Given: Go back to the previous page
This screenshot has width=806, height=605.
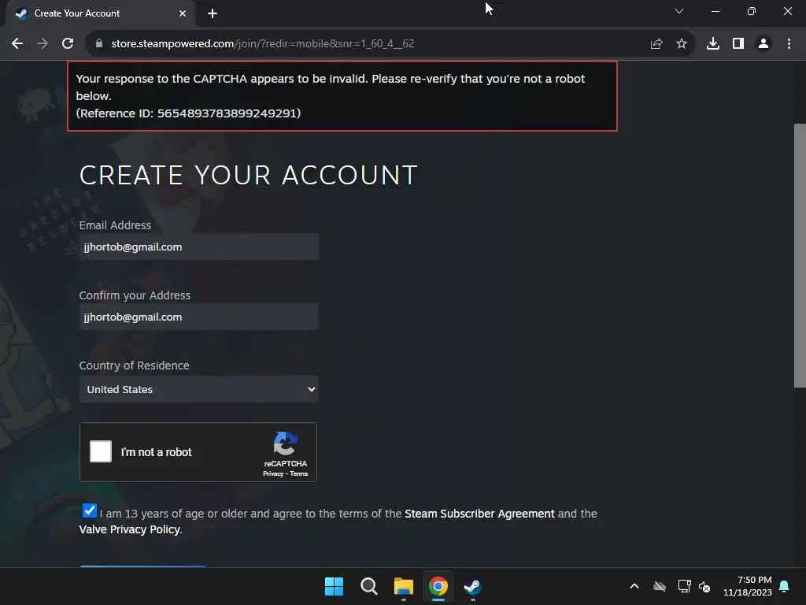Looking at the screenshot, I should click(x=17, y=44).
